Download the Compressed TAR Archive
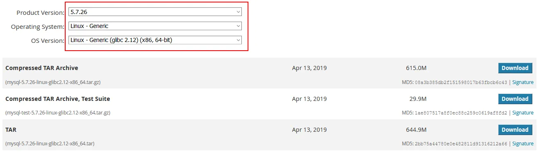Screen dimensions: 541x154 point(515,68)
